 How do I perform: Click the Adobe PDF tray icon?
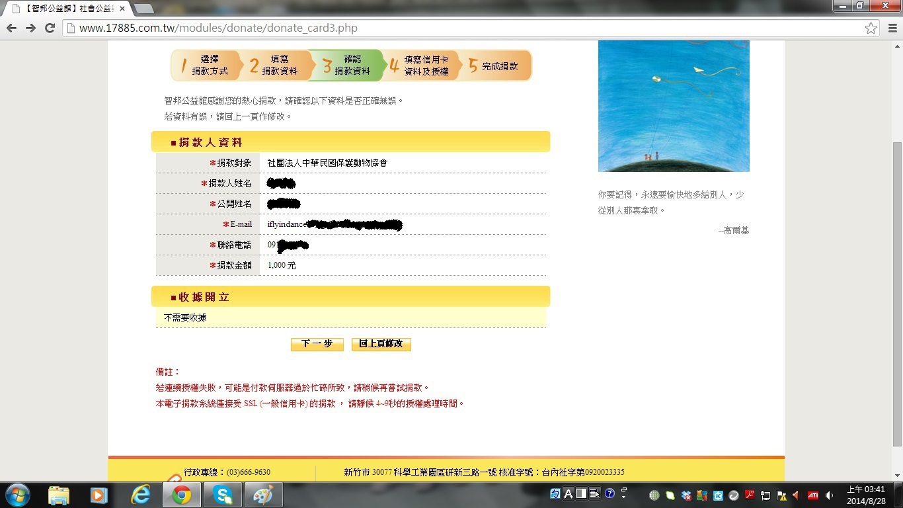coord(750,495)
